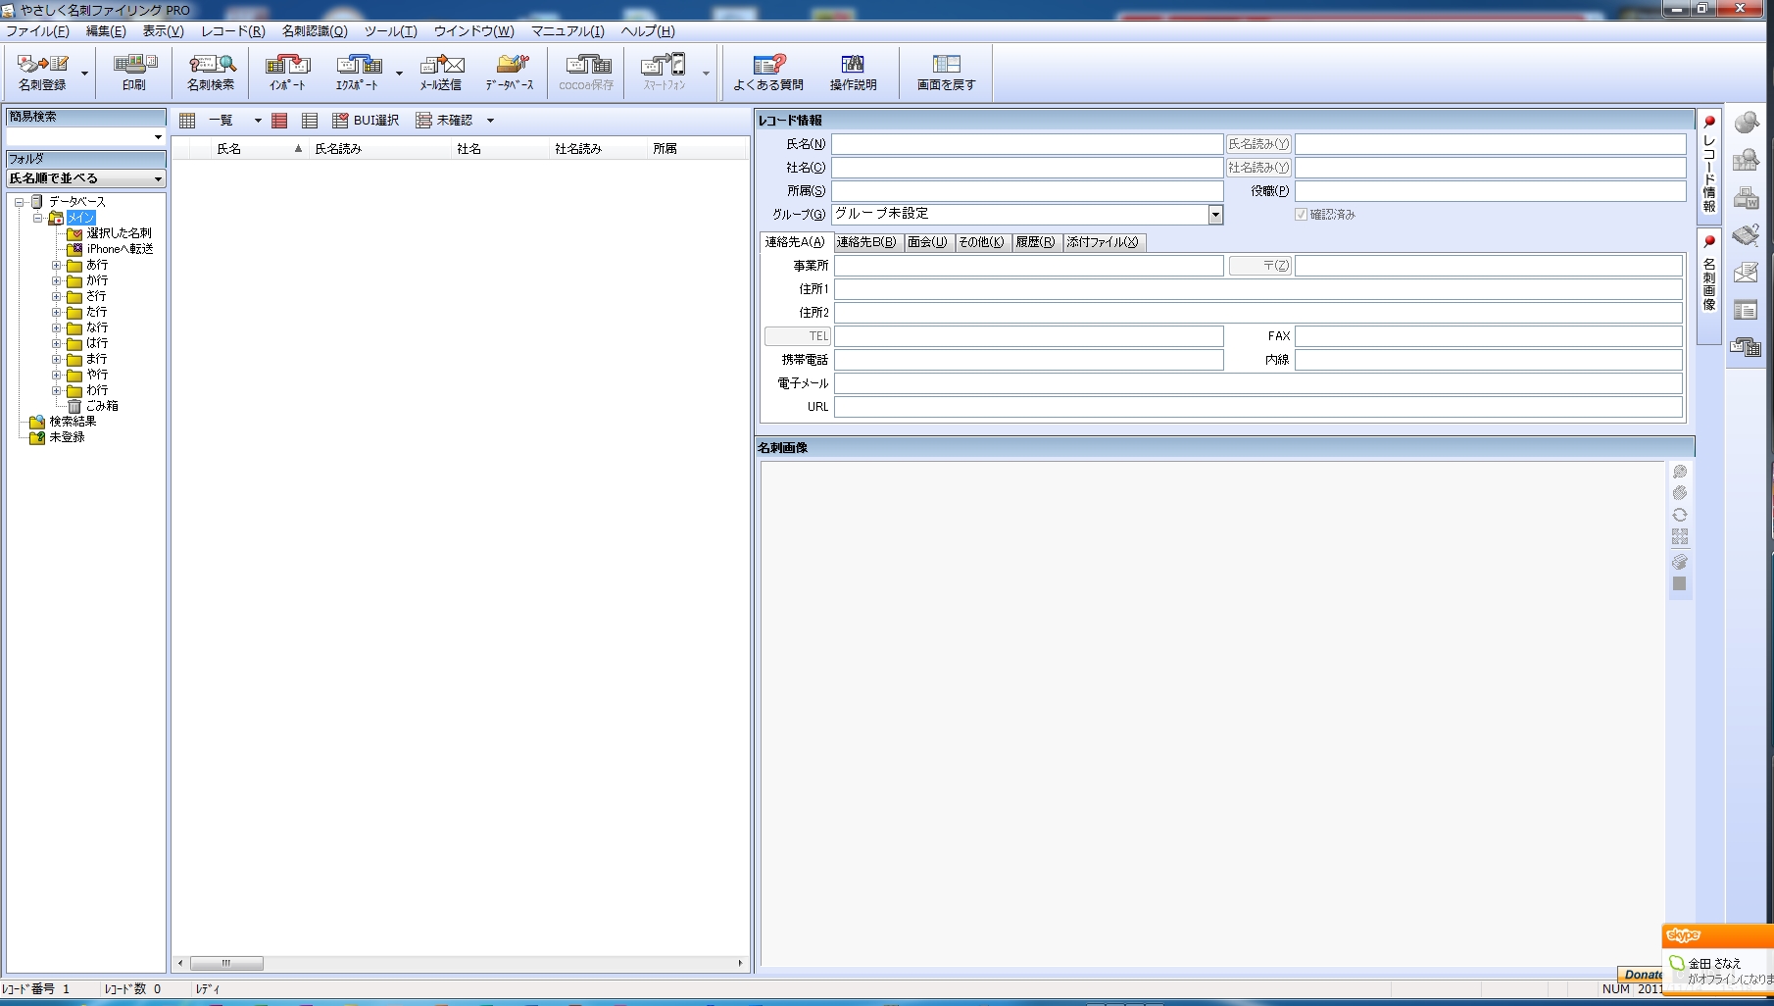
Task: Open the エクスポート dropdown arrow
Action: [399, 74]
